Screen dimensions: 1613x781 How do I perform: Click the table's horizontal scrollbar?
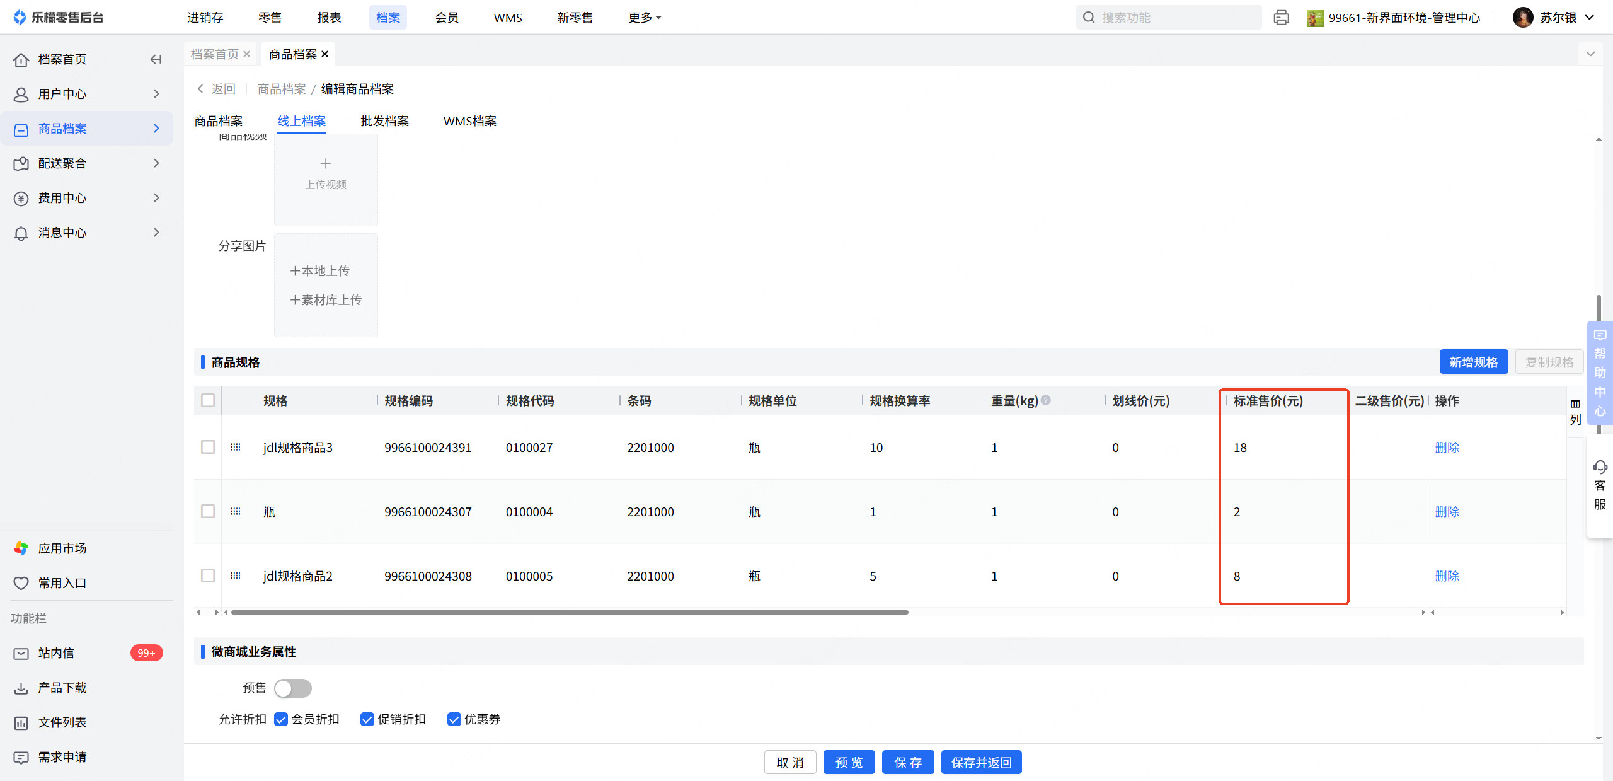coord(570,612)
